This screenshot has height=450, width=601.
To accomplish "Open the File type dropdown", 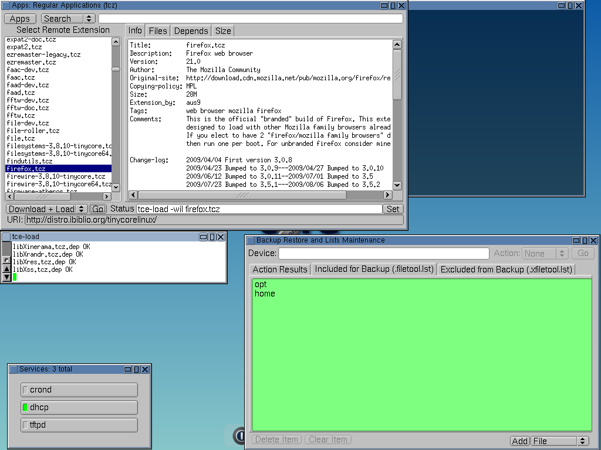I will tap(560, 441).
